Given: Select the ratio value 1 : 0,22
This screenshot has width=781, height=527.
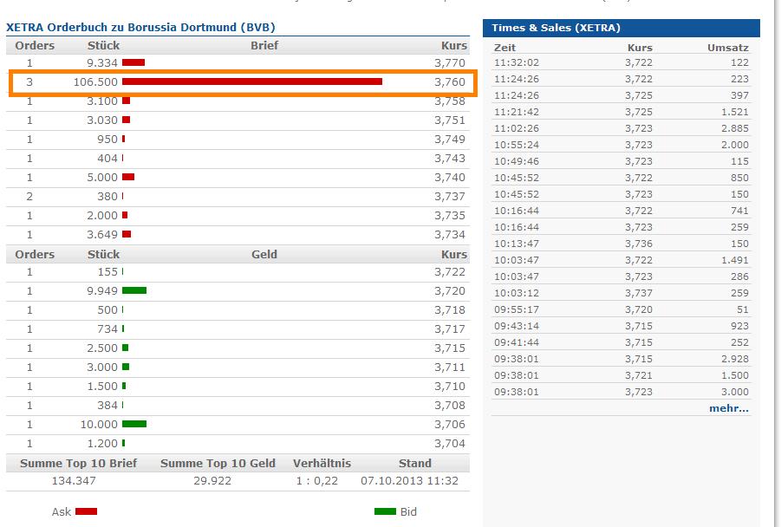Looking at the screenshot, I should (x=316, y=481).
